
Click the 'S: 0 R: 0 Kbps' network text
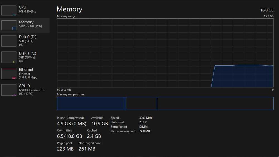coord(28,77)
